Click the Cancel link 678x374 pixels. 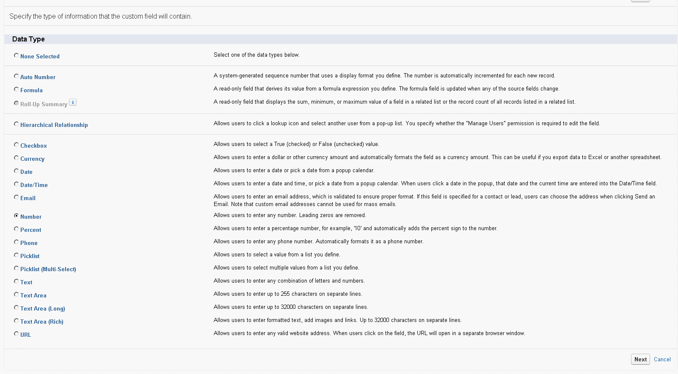tap(662, 359)
